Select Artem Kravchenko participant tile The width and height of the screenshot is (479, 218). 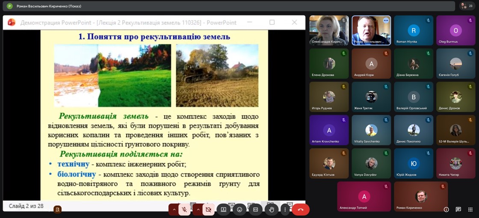pyautogui.click(x=329, y=130)
